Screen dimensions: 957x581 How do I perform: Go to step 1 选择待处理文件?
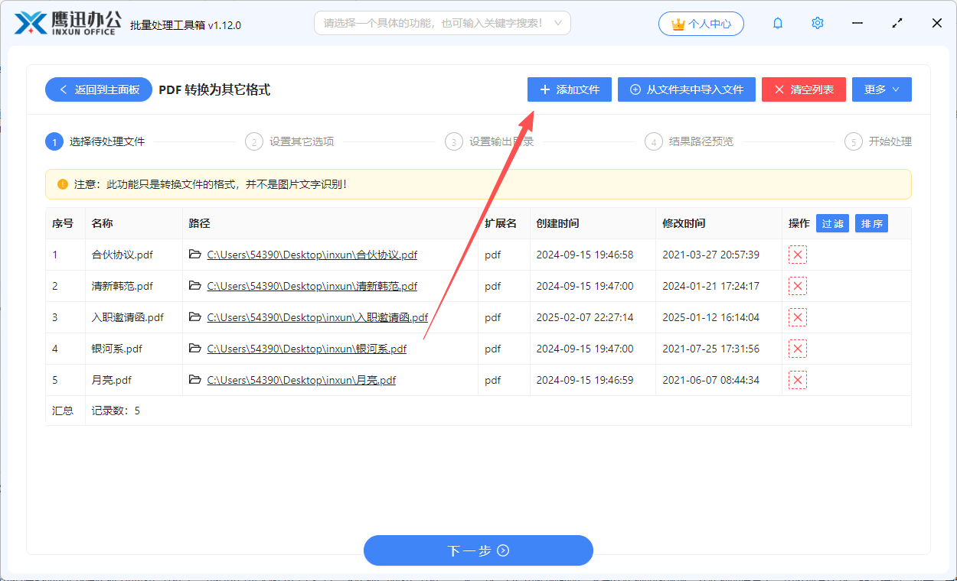point(96,141)
